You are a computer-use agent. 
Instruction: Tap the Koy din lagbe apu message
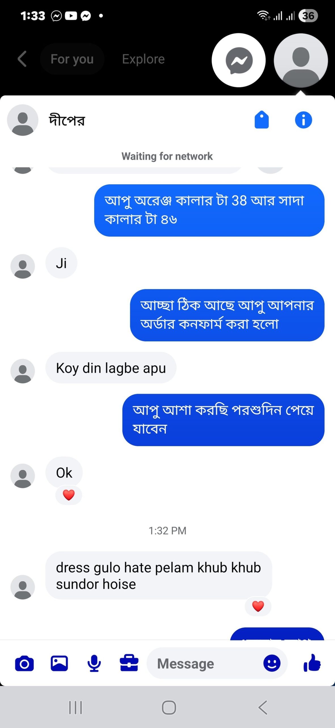pos(111,368)
